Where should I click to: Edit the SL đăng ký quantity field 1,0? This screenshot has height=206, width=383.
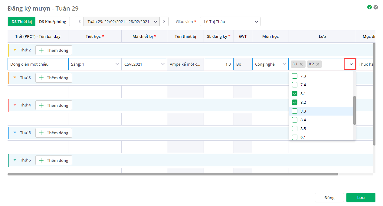click(x=219, y=64)
